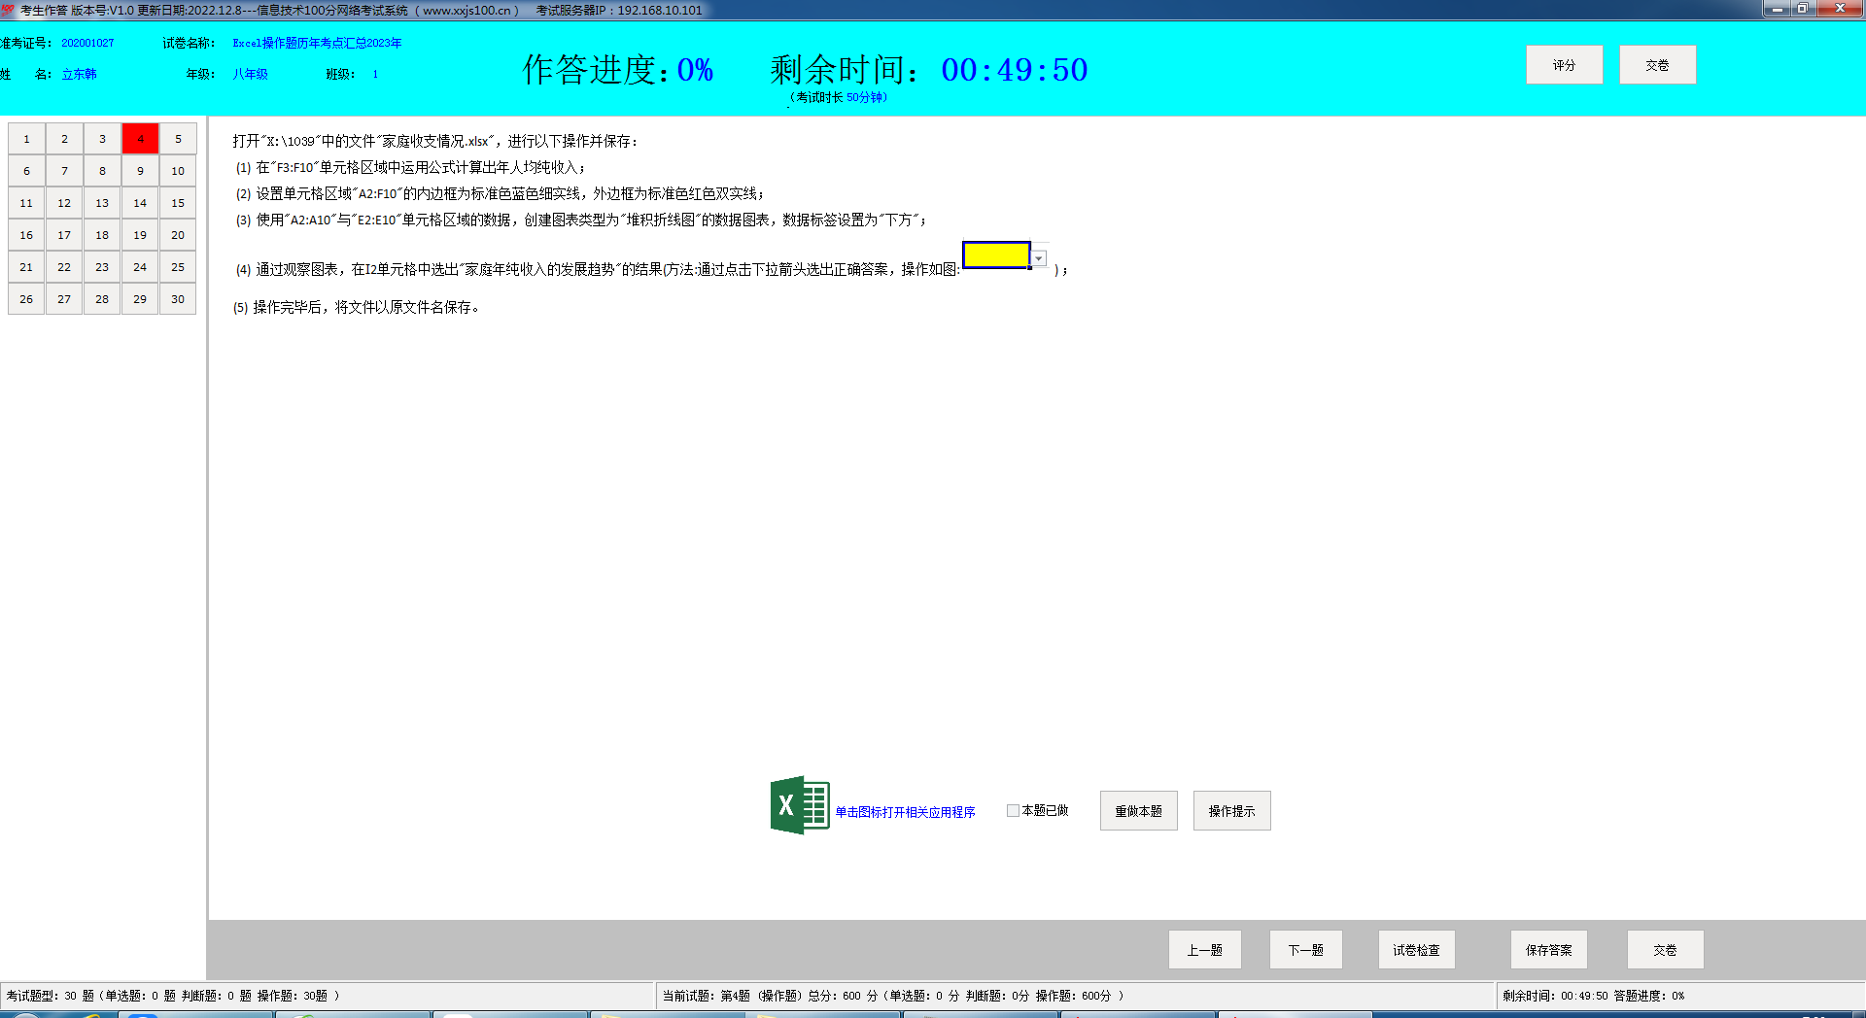Submit paper using bottom 交卷 button

pyautogui.click(x=1665, y=950)
